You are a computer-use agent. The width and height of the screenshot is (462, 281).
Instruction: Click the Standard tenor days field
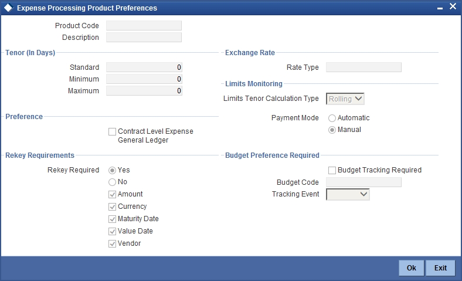pos(144,67)
